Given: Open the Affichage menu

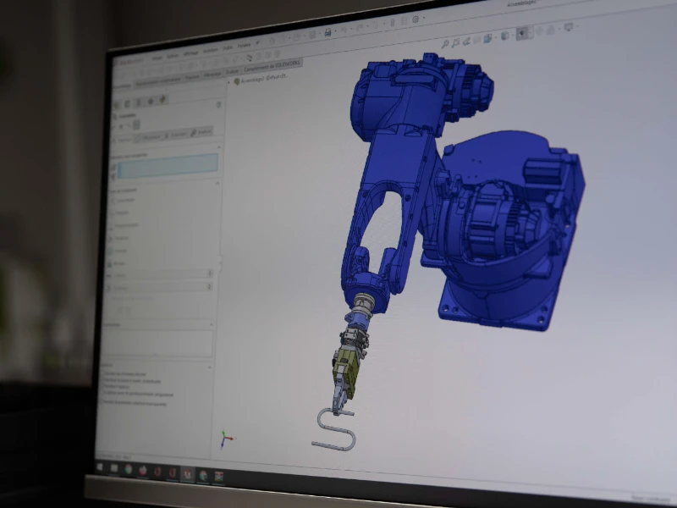Looking at the screenshot, I should (190, 53).
